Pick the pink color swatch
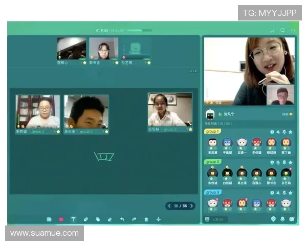 click(x=61, y=219)
